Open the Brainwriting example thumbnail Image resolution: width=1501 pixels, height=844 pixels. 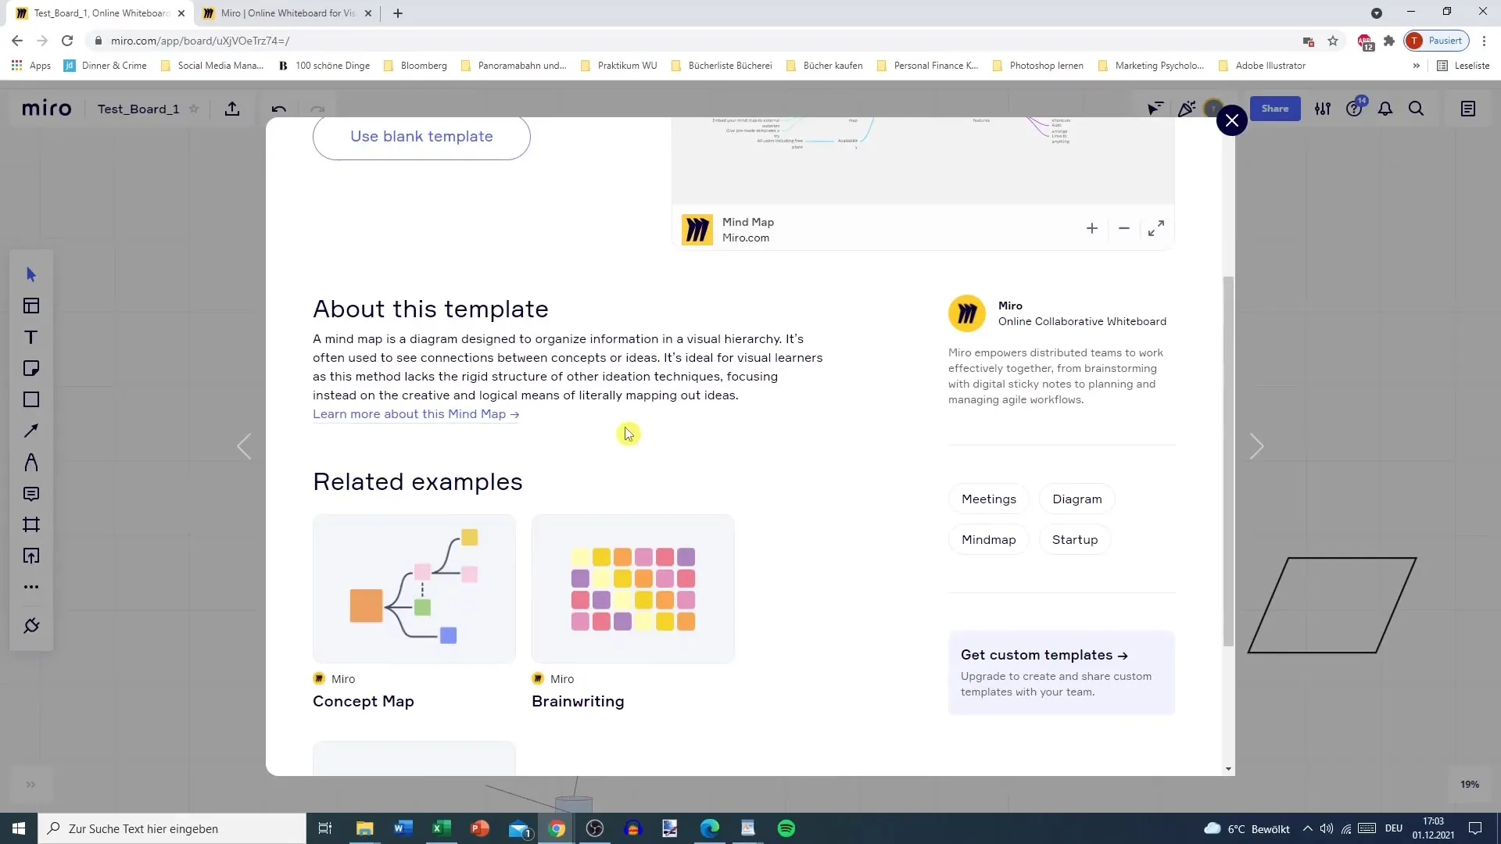[633, 588]
